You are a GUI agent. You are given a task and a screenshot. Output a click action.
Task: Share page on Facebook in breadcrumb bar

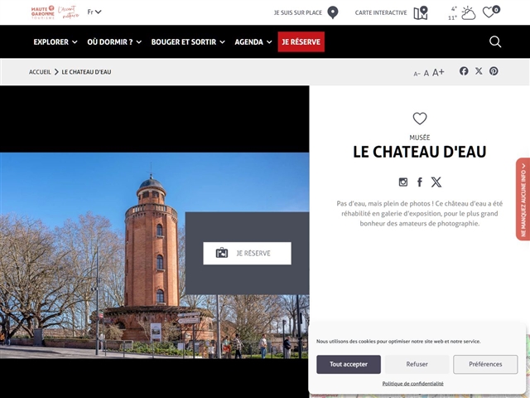464,71
